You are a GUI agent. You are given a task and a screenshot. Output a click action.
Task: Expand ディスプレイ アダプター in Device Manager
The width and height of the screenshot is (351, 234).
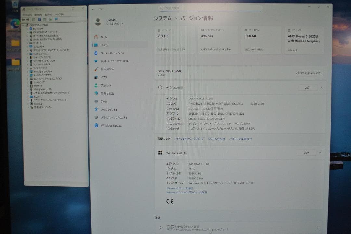click(x=27, y=71)
